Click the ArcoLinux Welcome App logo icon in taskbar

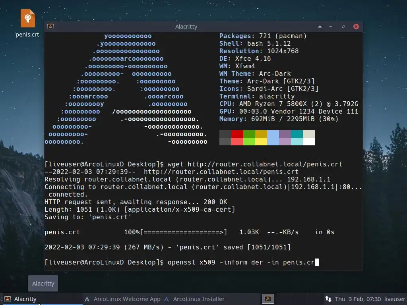(87, 299)
